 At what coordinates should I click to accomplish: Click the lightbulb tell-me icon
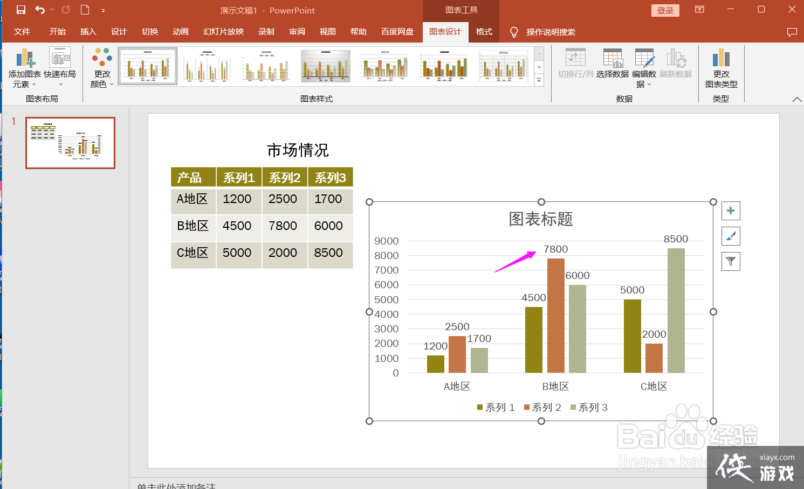(x=514, y=32)
